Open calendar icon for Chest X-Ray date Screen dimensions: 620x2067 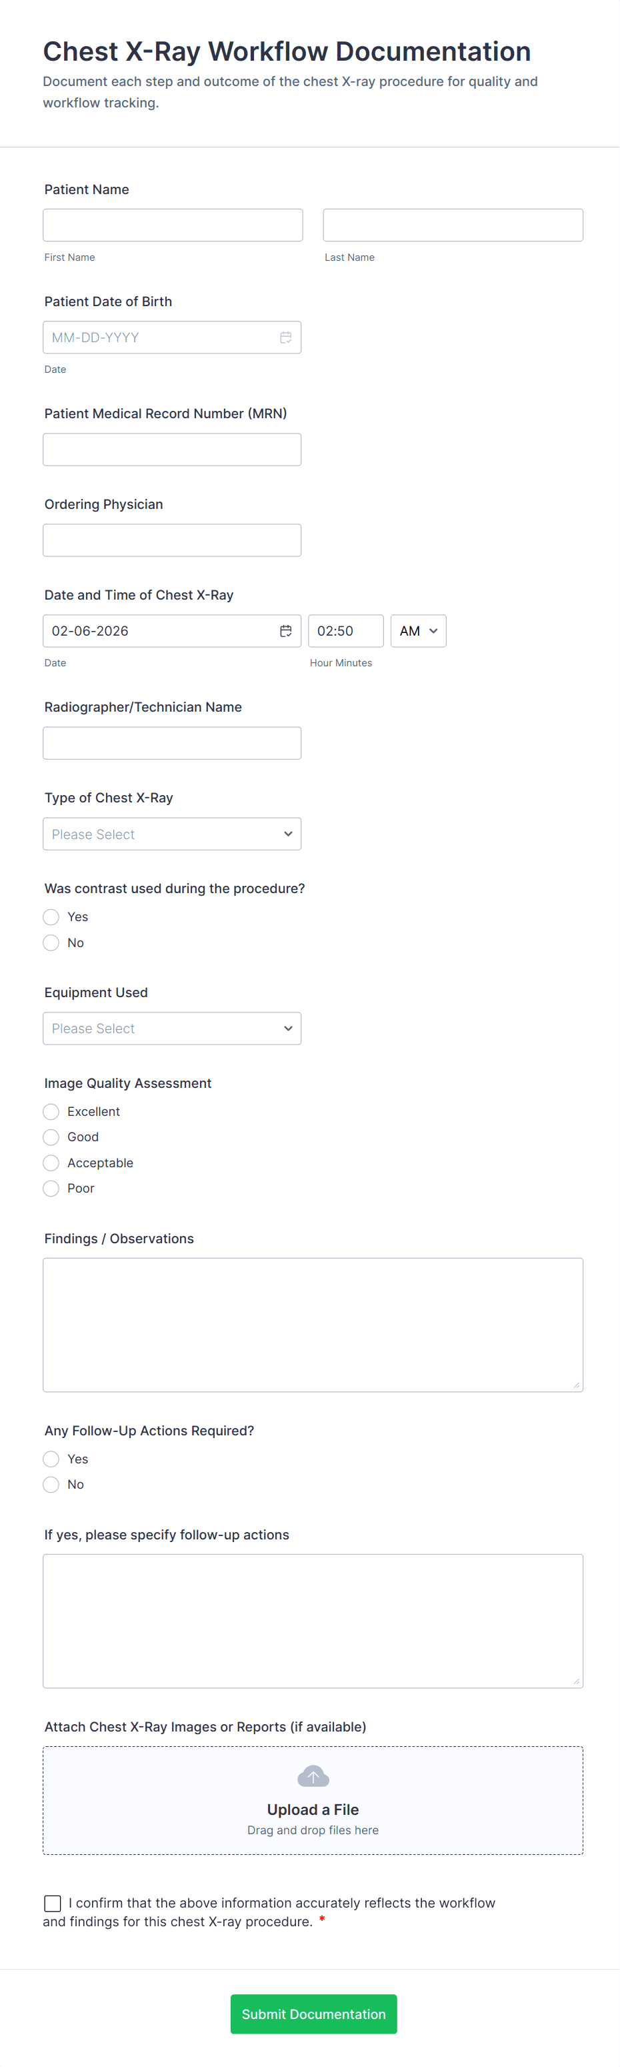(285, 632)
